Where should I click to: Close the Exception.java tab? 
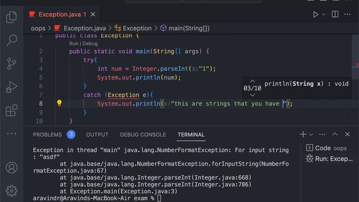pyautogui.click(x=93, y=15)
